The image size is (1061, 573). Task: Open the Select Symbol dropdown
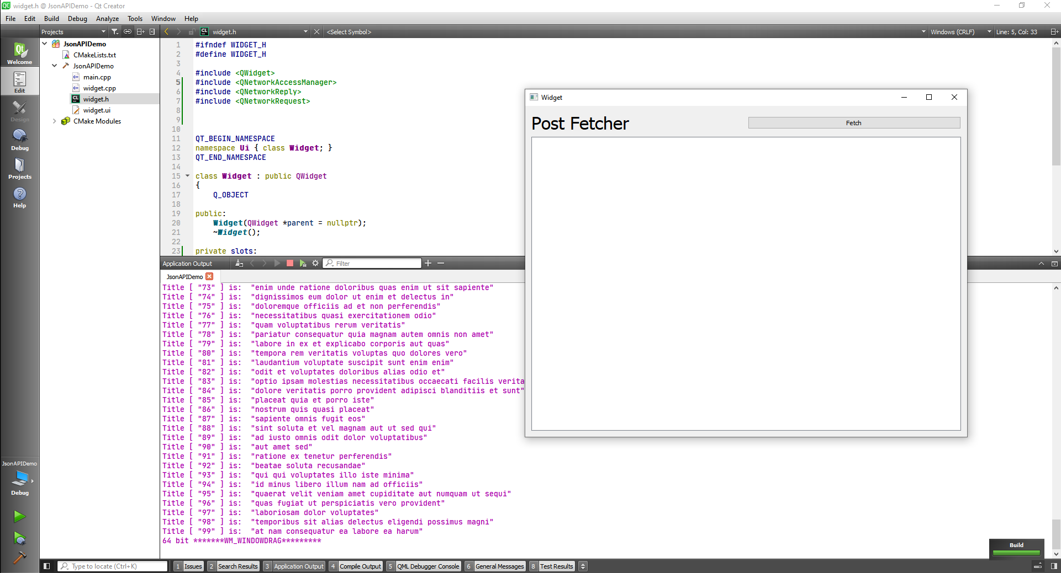pyautogui.click(x=625, y=31)
